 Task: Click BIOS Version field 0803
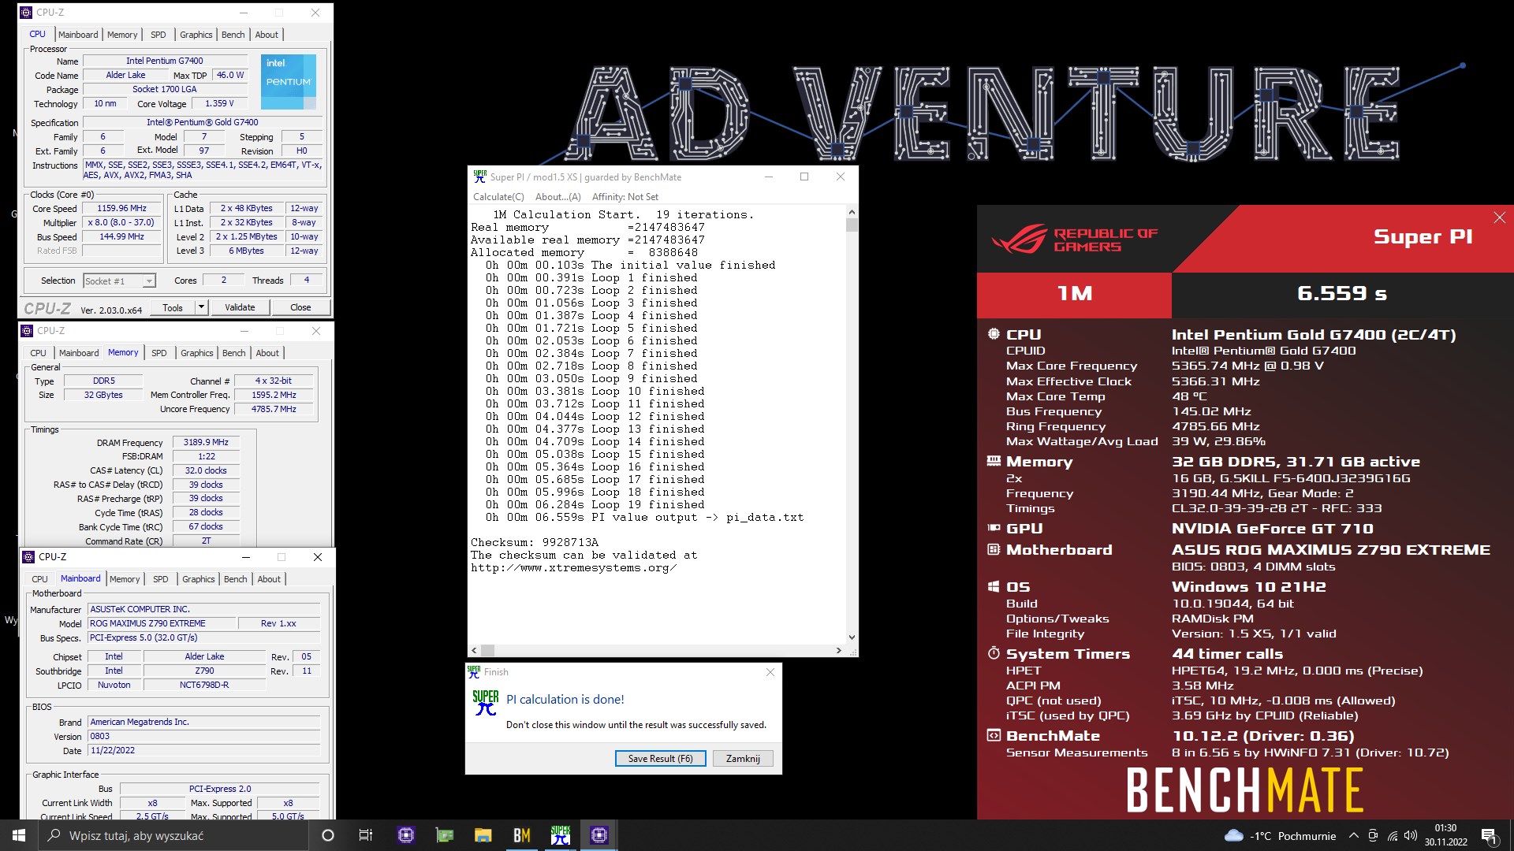[x=204, y=736]
